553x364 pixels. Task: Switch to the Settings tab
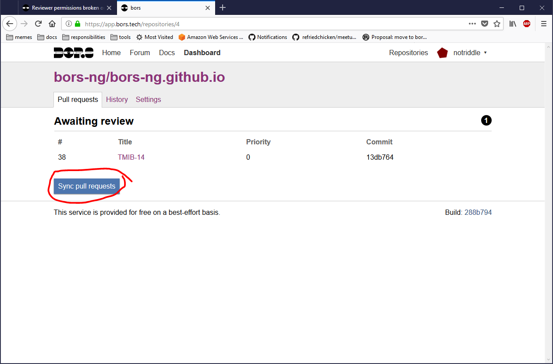point(148,100)
